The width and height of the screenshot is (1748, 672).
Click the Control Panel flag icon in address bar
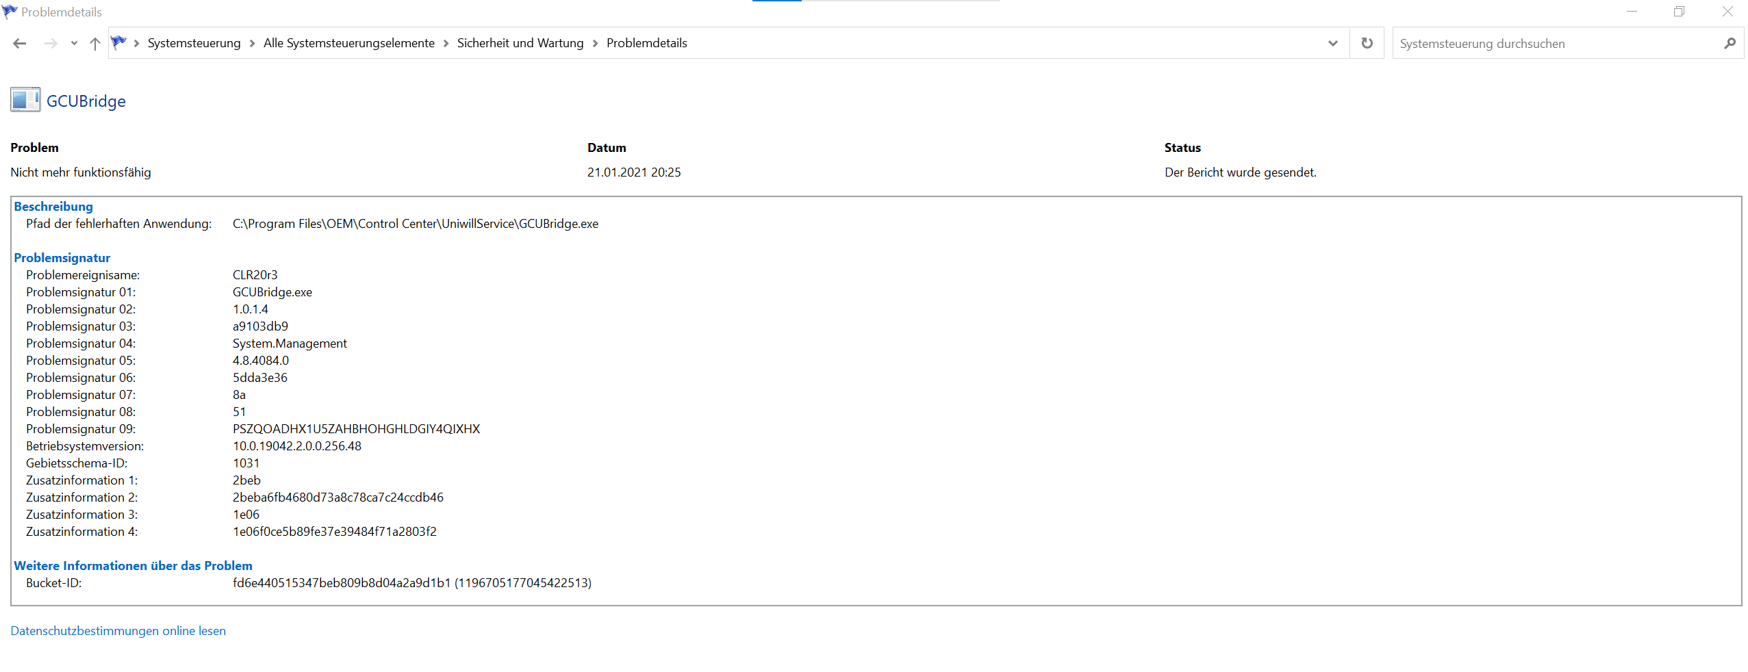[118, 42]
